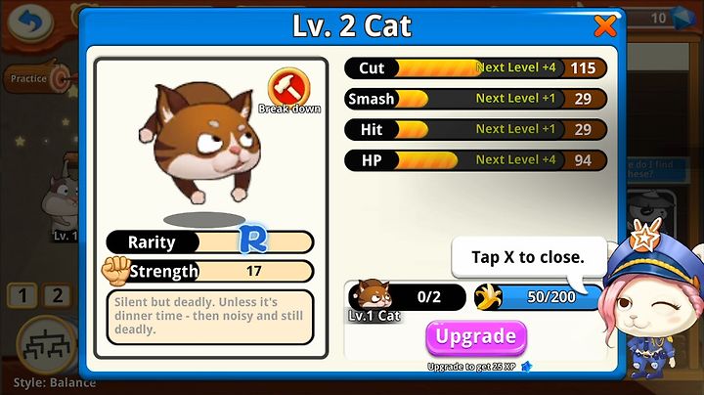This screenshot has height=395, width=704.
Task: Tap the fist Strength icon
Action: tap(115, 270)
